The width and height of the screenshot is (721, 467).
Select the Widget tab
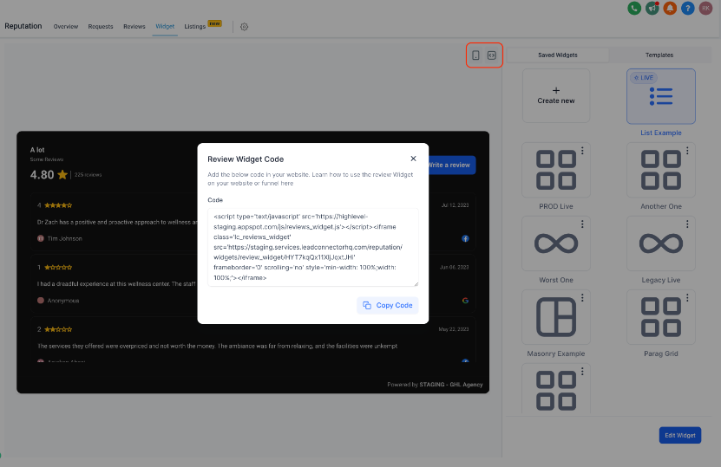(x=165, y=27)
